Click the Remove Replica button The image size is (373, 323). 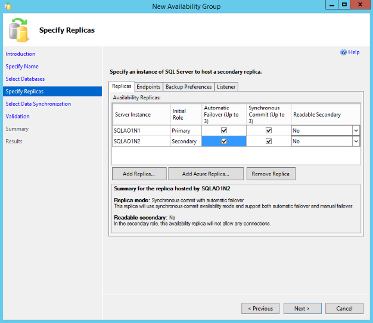[271, 174]
